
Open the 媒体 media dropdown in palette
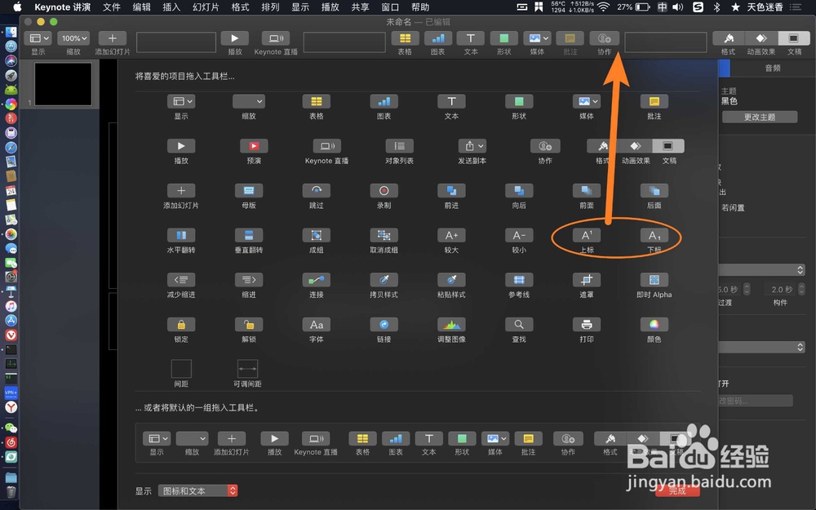tap(587, 101)
